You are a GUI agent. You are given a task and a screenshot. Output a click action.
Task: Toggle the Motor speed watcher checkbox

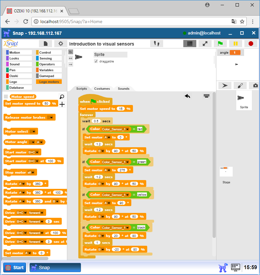(x=6, y=97)
